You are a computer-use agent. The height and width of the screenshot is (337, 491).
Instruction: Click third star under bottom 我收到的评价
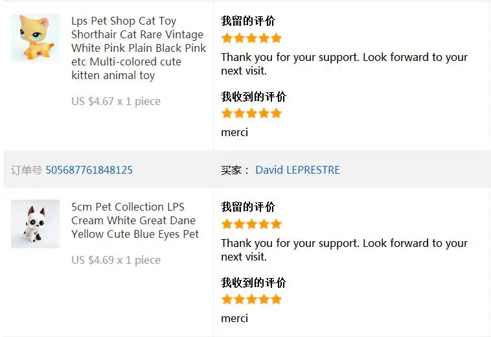[251, 299]
